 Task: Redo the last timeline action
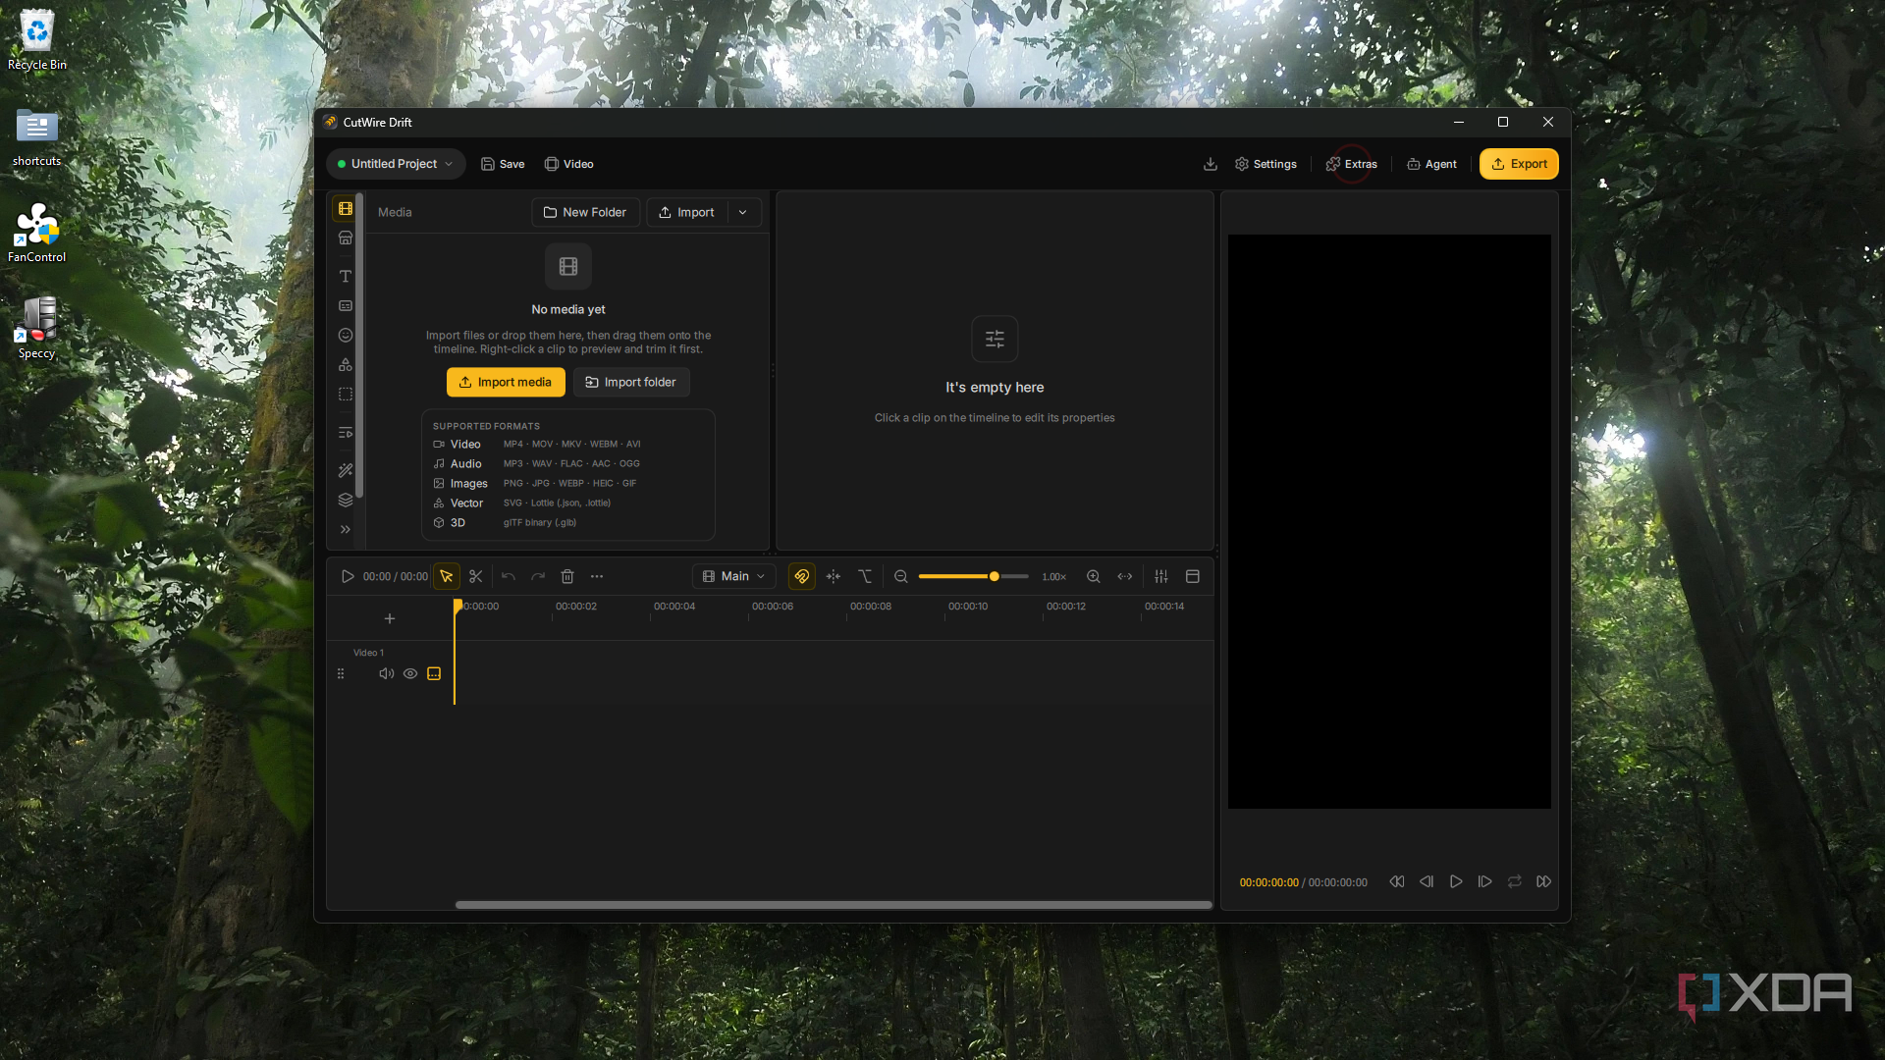(x=538, y=576)
